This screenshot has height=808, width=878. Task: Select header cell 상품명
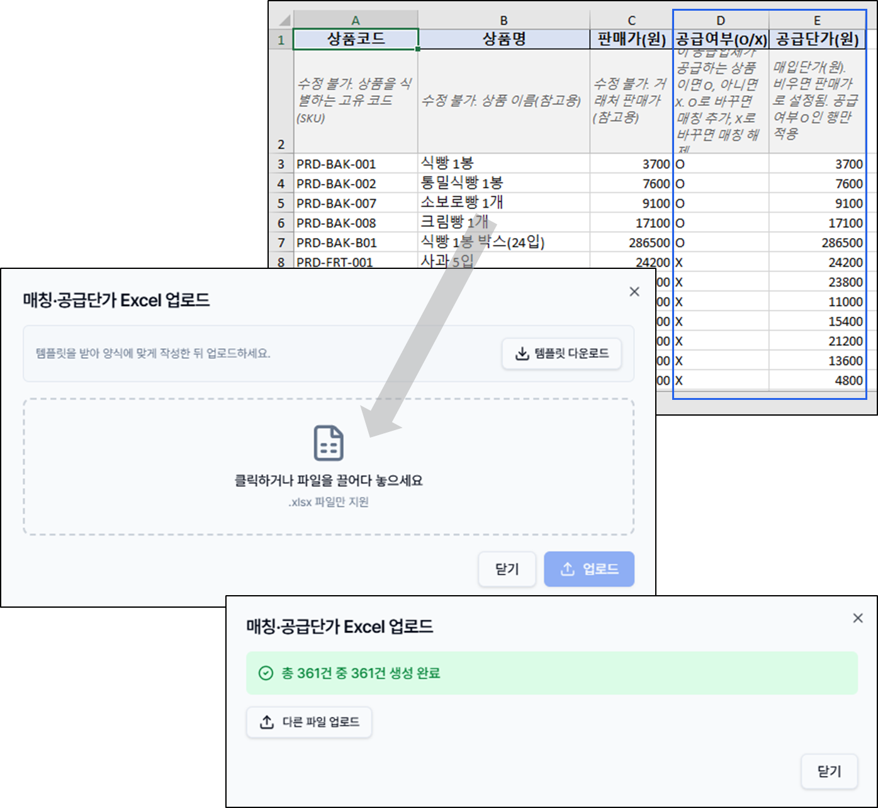(x=504, y=39)
